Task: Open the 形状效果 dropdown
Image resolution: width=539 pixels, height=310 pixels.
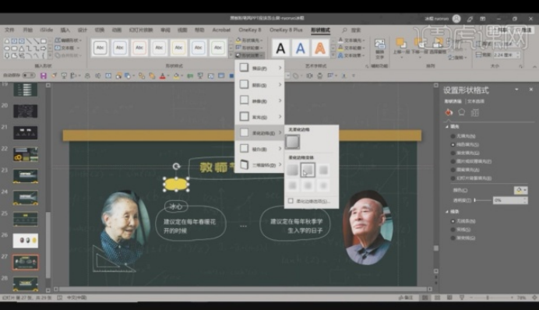Action: (249, 55)
